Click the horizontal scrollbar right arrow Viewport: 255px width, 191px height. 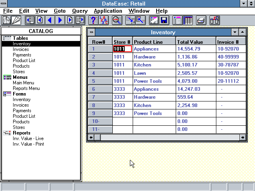click(x=243, y=138)
